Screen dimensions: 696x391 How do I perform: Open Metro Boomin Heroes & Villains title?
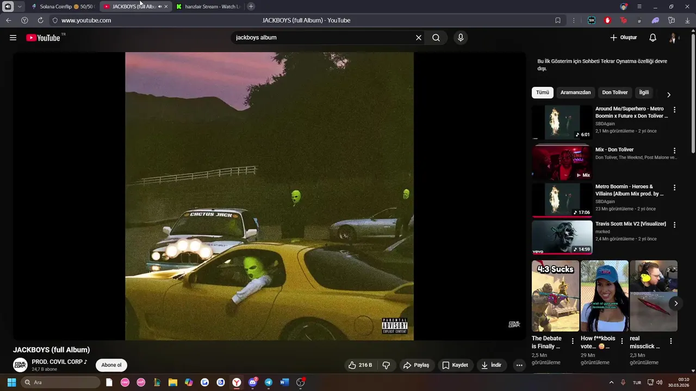pos(630,190)
